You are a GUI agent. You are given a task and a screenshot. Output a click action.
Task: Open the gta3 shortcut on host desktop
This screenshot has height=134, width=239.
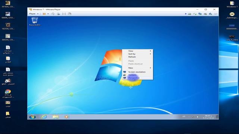[8, 82]
